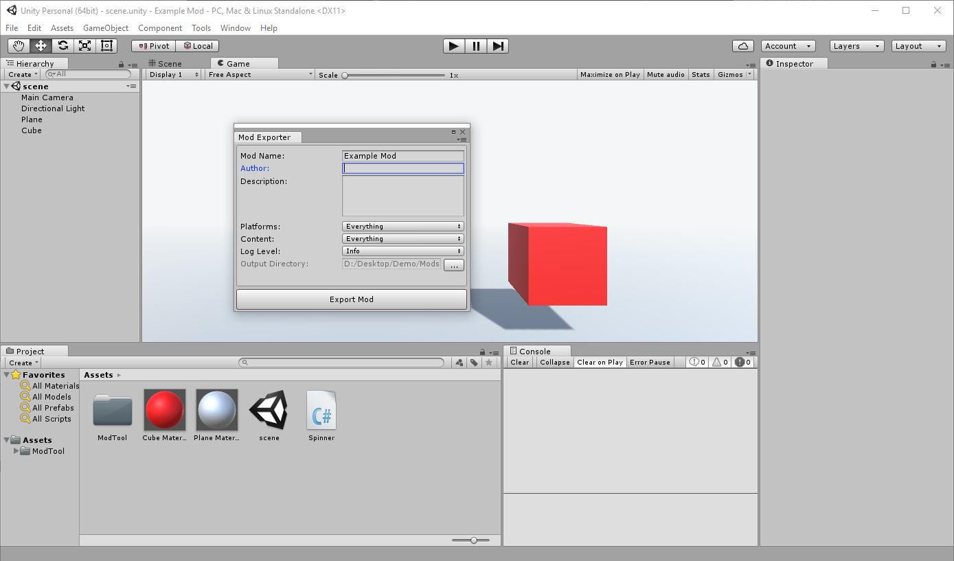Click the output directory browse button
954x561 pixels.
coord(453,264)
